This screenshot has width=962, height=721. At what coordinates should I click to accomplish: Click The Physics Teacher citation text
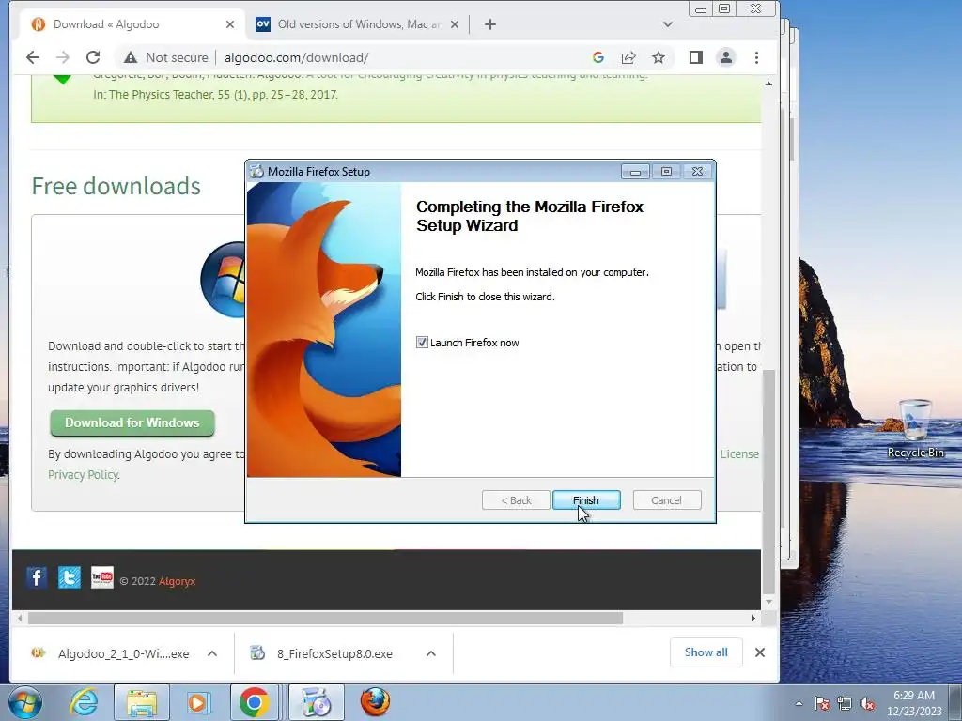tap(215, 95)
